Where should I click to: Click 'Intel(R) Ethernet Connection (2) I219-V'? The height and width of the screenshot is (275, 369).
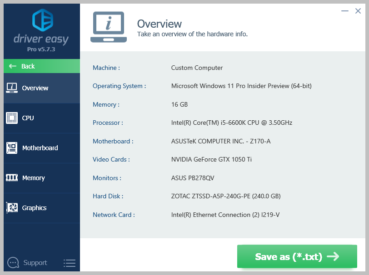225,215
